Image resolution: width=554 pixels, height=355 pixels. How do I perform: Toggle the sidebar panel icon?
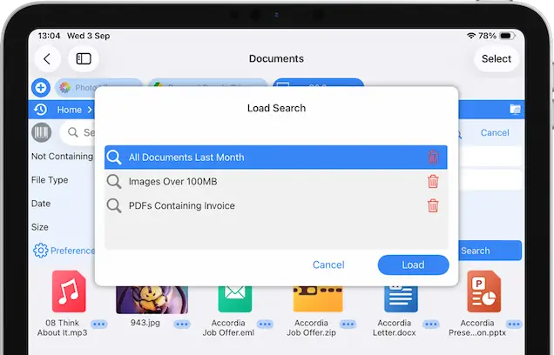point(84,59)
